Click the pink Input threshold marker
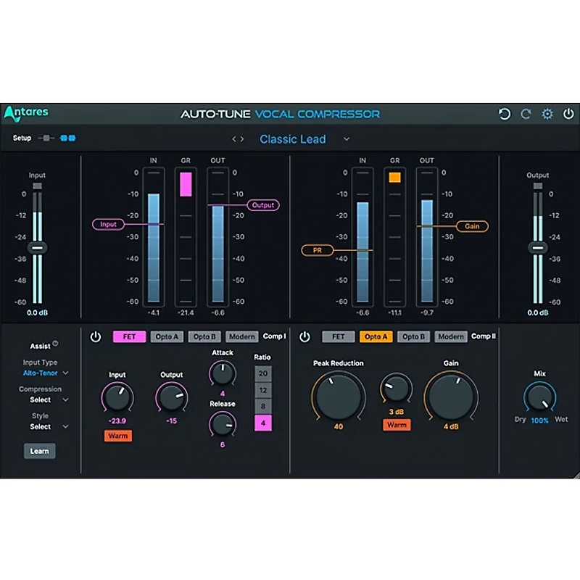 [x=108, y=224]
